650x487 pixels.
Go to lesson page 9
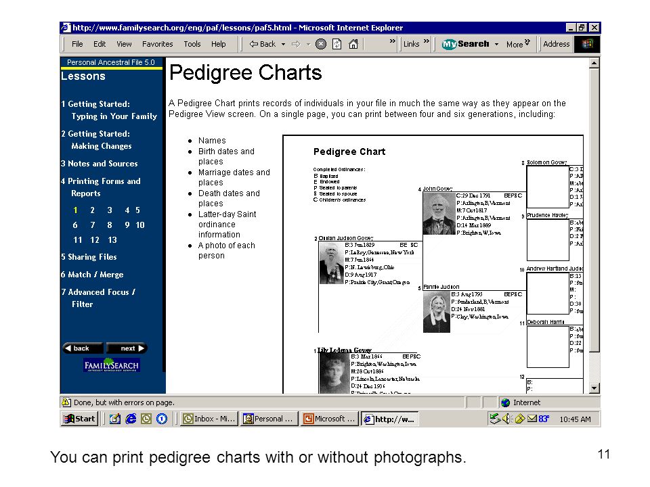pos(127,225)
